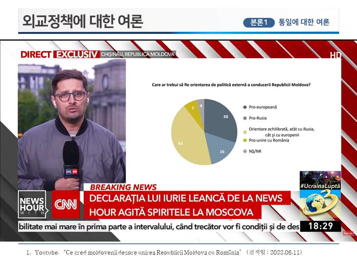The image size is (357, 268).
Task: Click the 18:29 clock display
Action: click(x=321, y=226)
